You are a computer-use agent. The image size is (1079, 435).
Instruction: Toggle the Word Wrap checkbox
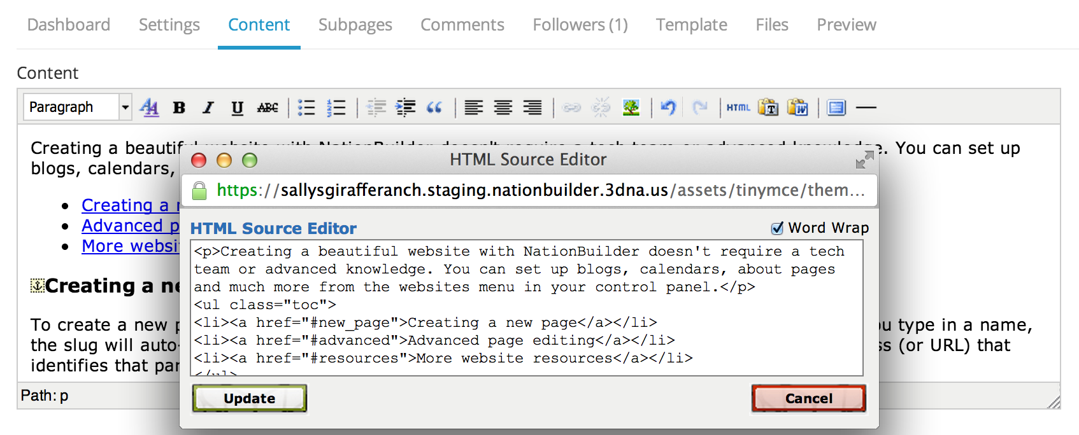(x=777, y=228)
